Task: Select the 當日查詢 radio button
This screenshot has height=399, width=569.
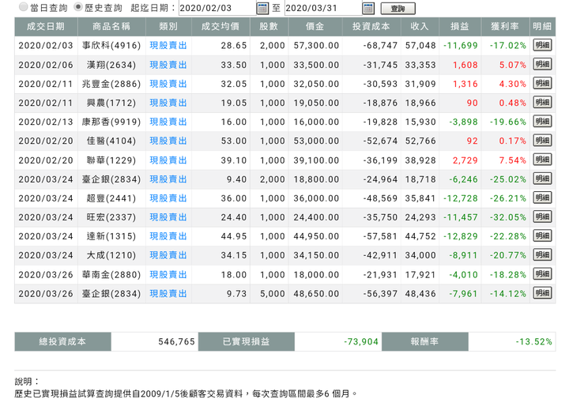Action: coord(23,6)
